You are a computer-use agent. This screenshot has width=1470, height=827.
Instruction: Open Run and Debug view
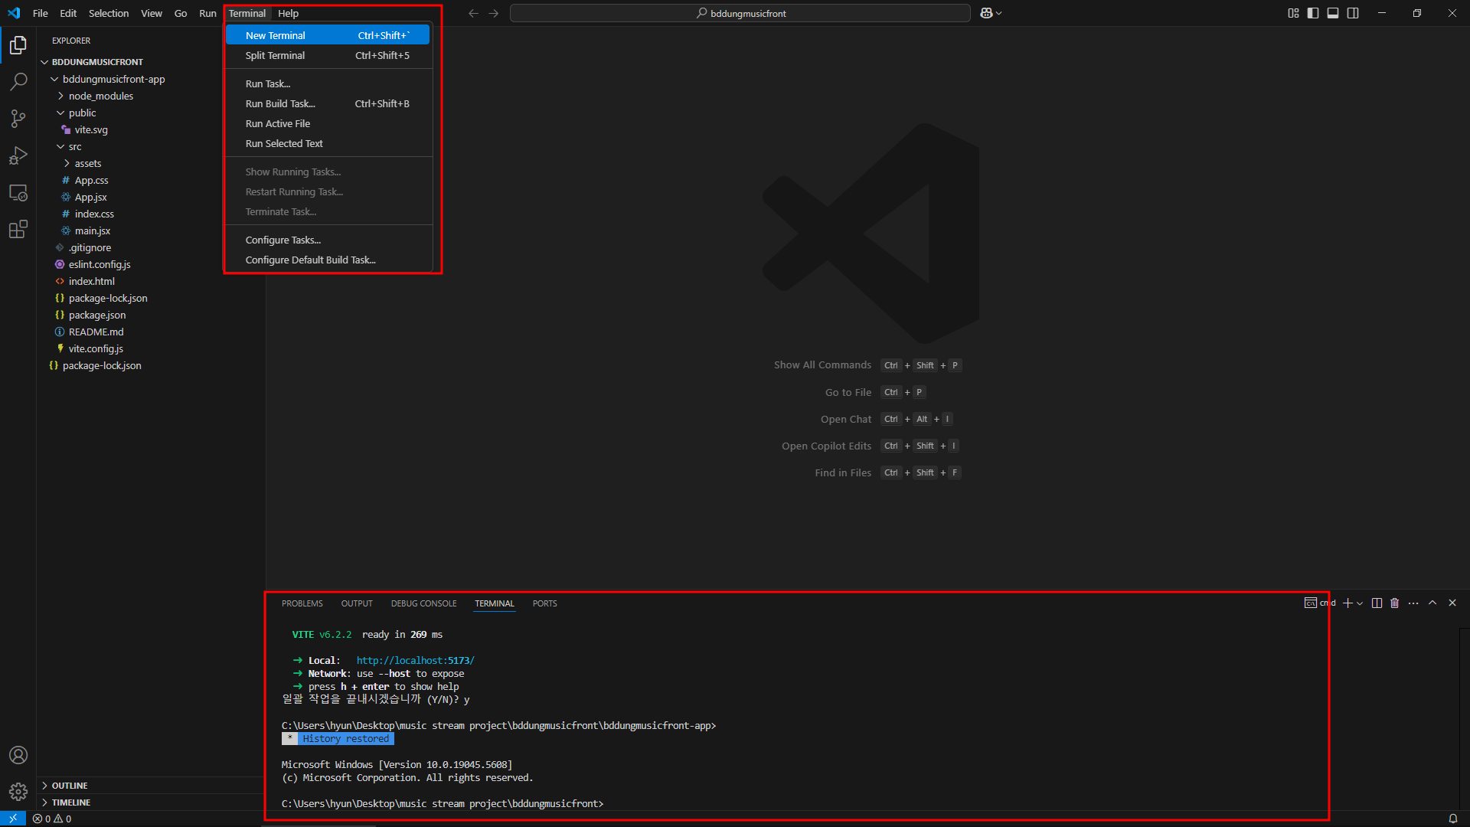pyautogui.click(x=18, y=155)
